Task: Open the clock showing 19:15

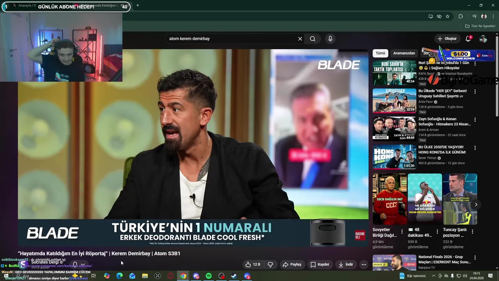Action: [x=477, y=276]
